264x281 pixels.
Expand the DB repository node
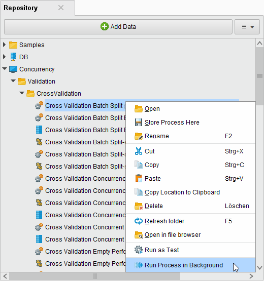tap(4, 57)
